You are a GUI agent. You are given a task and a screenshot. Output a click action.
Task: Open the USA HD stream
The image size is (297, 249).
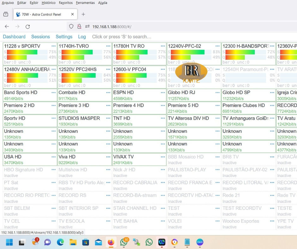[x=30, y=159]
